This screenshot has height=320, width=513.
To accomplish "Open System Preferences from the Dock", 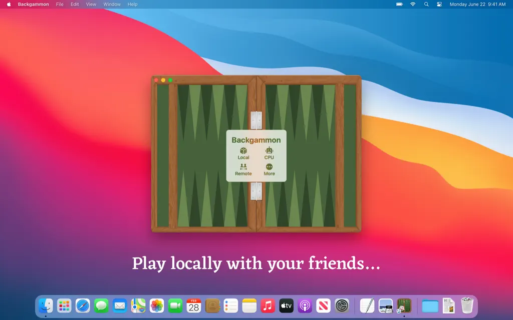I will (x=342, y=306).
